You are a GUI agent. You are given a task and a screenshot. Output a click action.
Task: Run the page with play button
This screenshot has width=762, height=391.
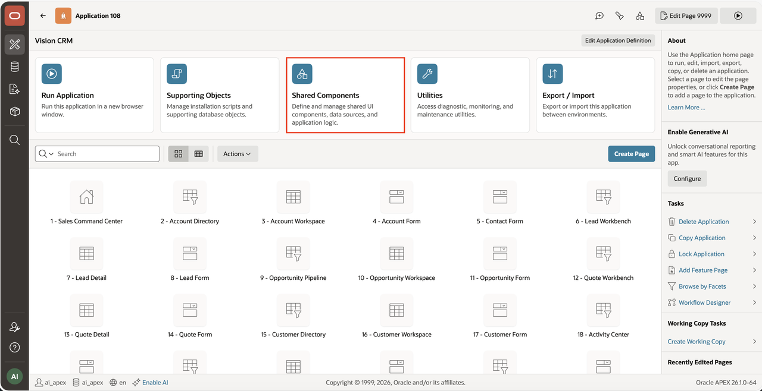click(x=738, y=16)
